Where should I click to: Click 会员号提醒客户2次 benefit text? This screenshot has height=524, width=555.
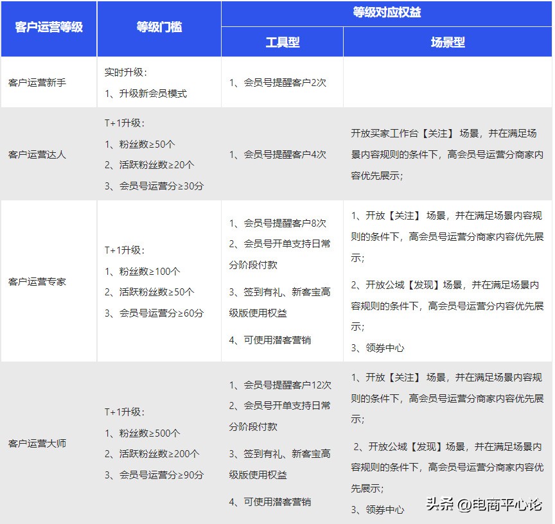pos(277,82)
